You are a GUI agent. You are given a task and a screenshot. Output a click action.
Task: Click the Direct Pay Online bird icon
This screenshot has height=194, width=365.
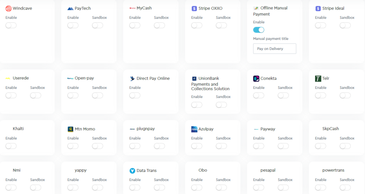[x=133, y=78]
